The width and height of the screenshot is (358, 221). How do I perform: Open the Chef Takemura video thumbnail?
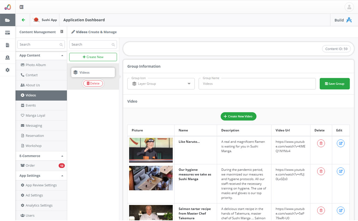(x=151, y=213)
